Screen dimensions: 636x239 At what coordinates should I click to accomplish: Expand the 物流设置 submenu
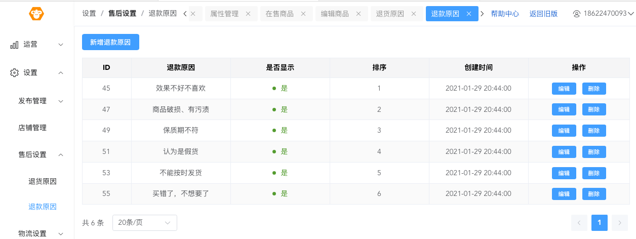(x=41, y=233)
